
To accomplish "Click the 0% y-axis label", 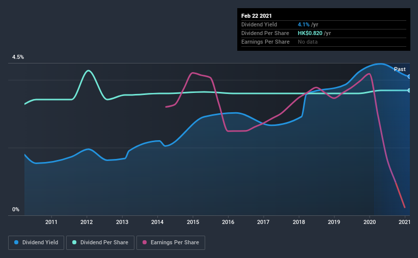I will tap(16, 210).
